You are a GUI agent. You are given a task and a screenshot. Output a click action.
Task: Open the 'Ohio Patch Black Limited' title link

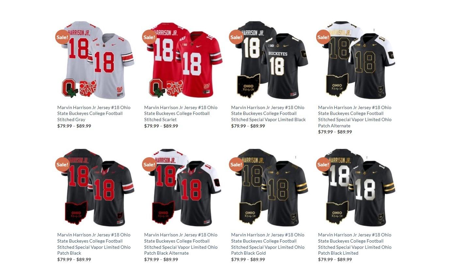355,244
